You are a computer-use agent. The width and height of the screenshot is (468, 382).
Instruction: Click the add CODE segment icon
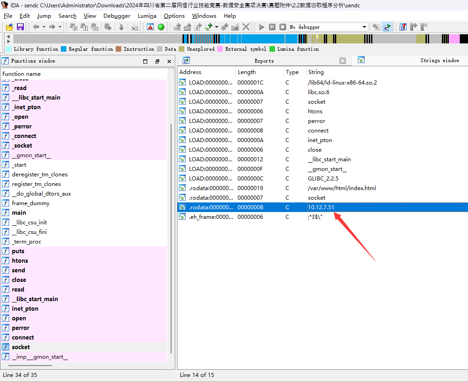[x=177, y=27]
